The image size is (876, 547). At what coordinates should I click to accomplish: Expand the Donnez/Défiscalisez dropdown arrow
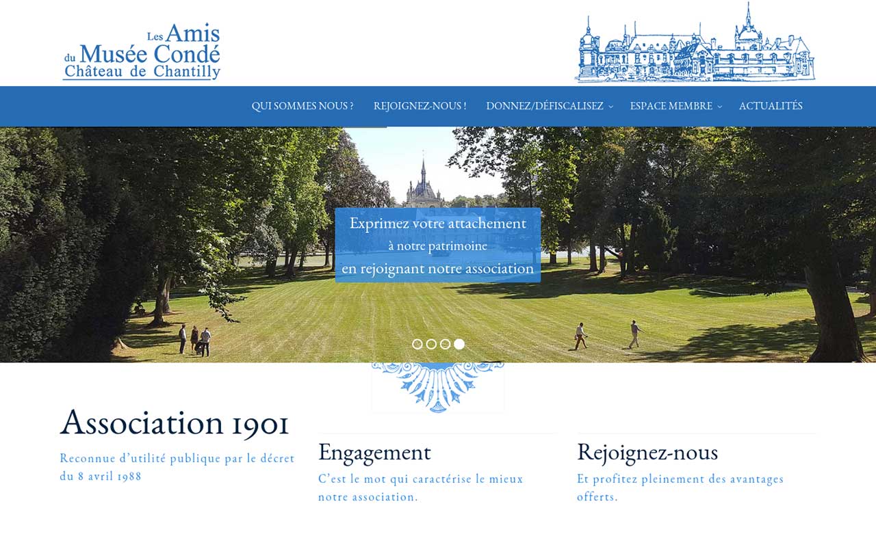(x=611, y=107)
